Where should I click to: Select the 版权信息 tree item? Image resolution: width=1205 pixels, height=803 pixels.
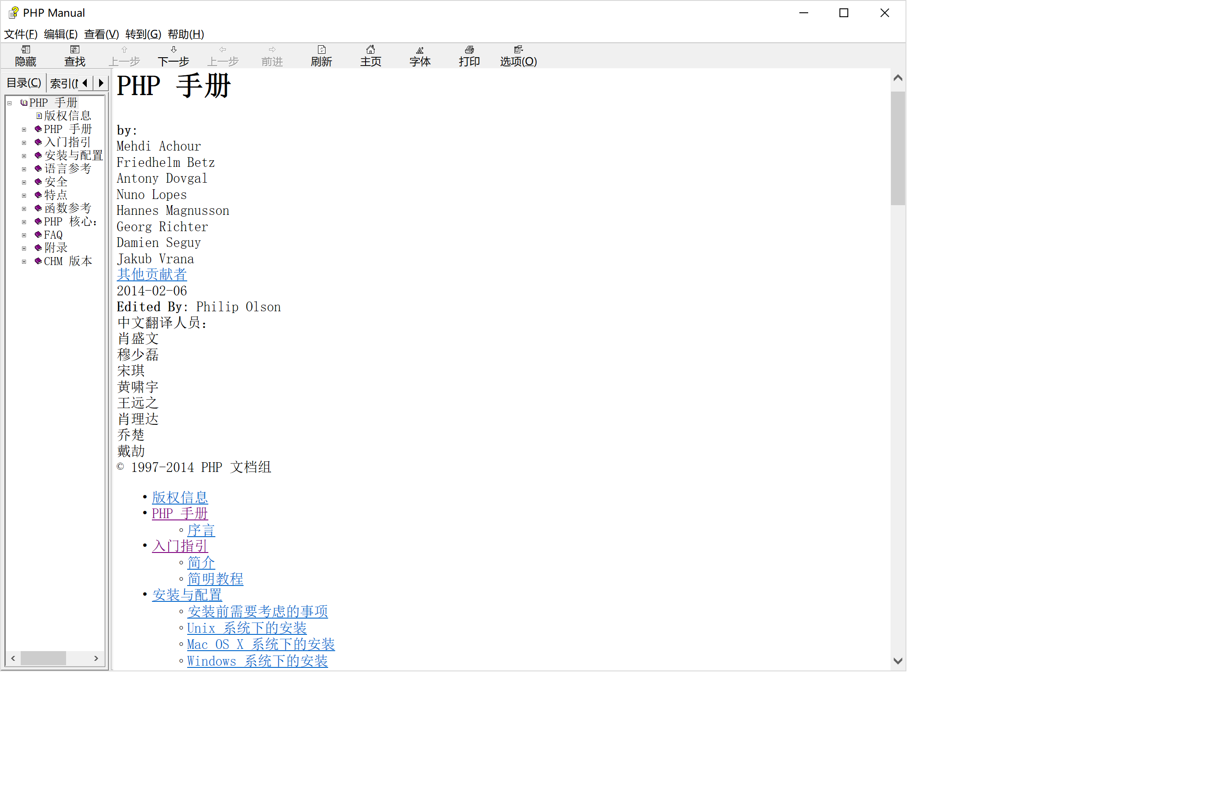click(67, 116)
